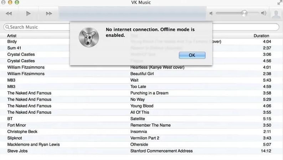Select Punching in a Dream
This screenshot has height=160, width=283.
click(141, 93)
